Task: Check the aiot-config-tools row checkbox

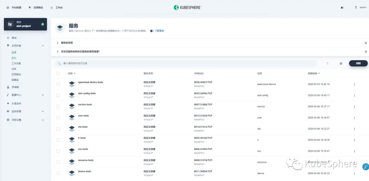Action: tap(58, 95)
